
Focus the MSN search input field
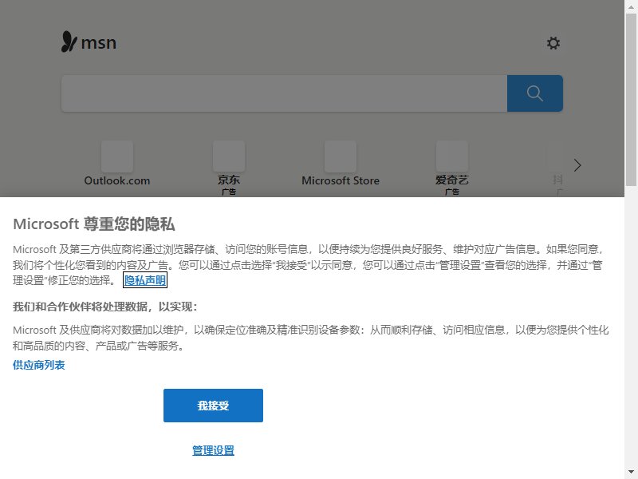pos(284,93)
